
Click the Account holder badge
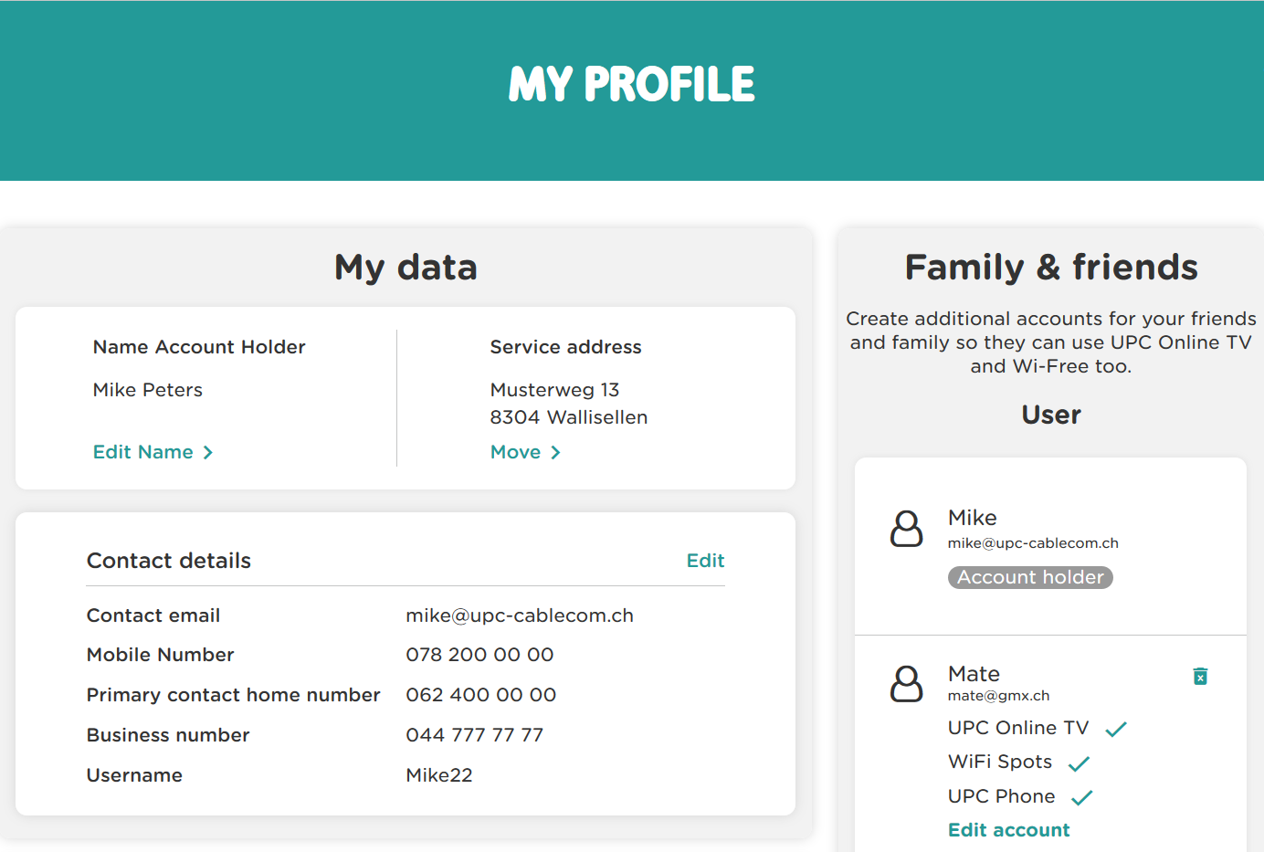tap(1030, 577)
